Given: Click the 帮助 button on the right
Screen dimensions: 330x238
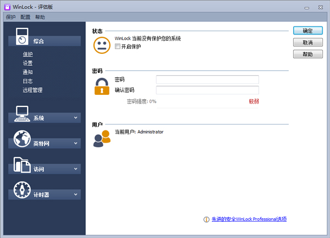Looking at the screenshot, I should (307, 54).
